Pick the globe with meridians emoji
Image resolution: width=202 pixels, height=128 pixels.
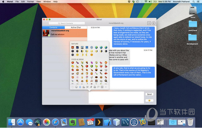pyautogui.click(x=92, y=47)
